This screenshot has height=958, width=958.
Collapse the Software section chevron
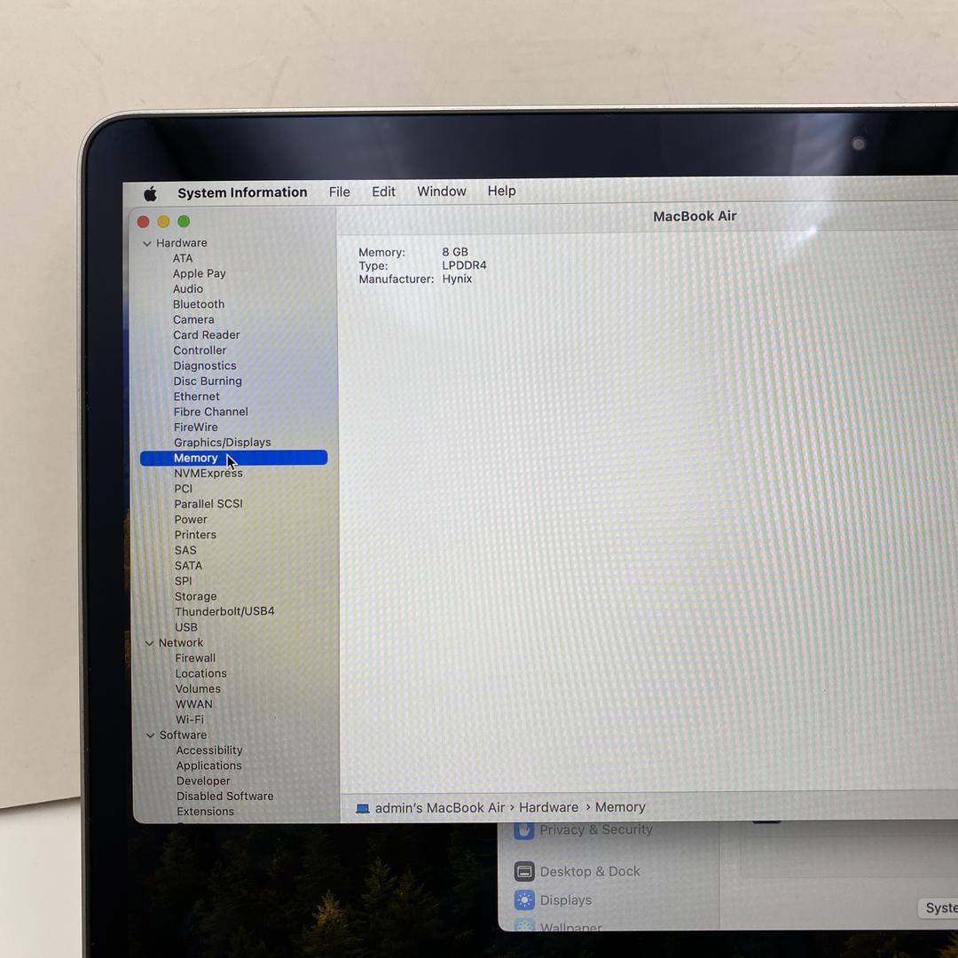[x=150, y=735]
